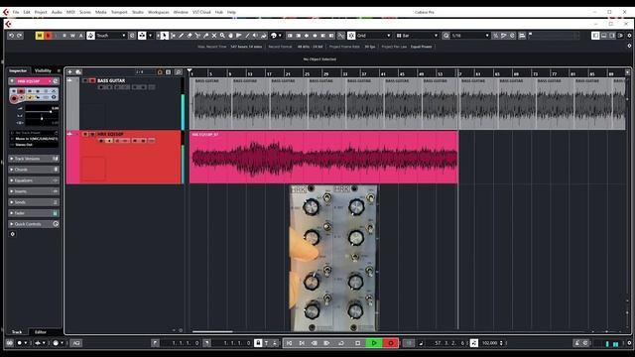Screen dimensions: 635x357
Task: Switch to the Track tab at bottom left
Action: pyautogui.click(x=17, y=332)
